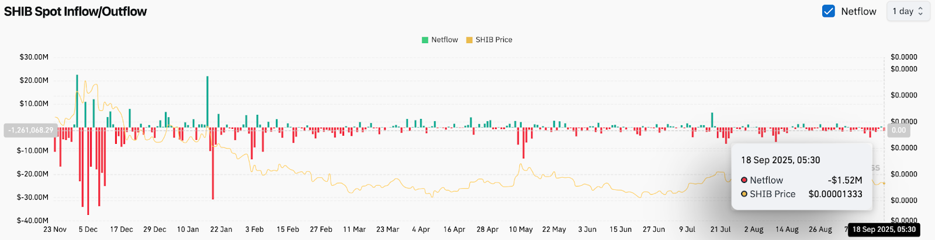
Task: Click the 14 Aug x-axis label
Action: tap(788, 230)
